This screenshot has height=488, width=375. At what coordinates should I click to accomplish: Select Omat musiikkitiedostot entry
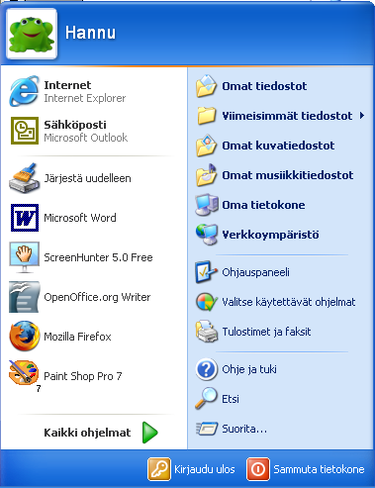tap(274, 175)
